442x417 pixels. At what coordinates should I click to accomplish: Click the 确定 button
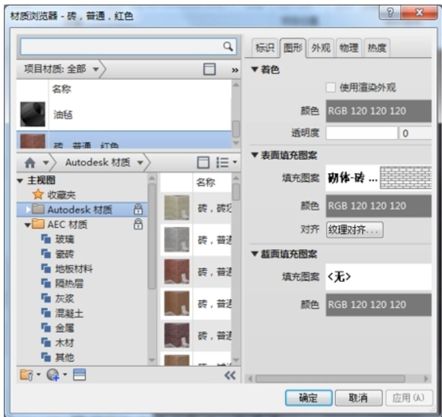point(309,398)
